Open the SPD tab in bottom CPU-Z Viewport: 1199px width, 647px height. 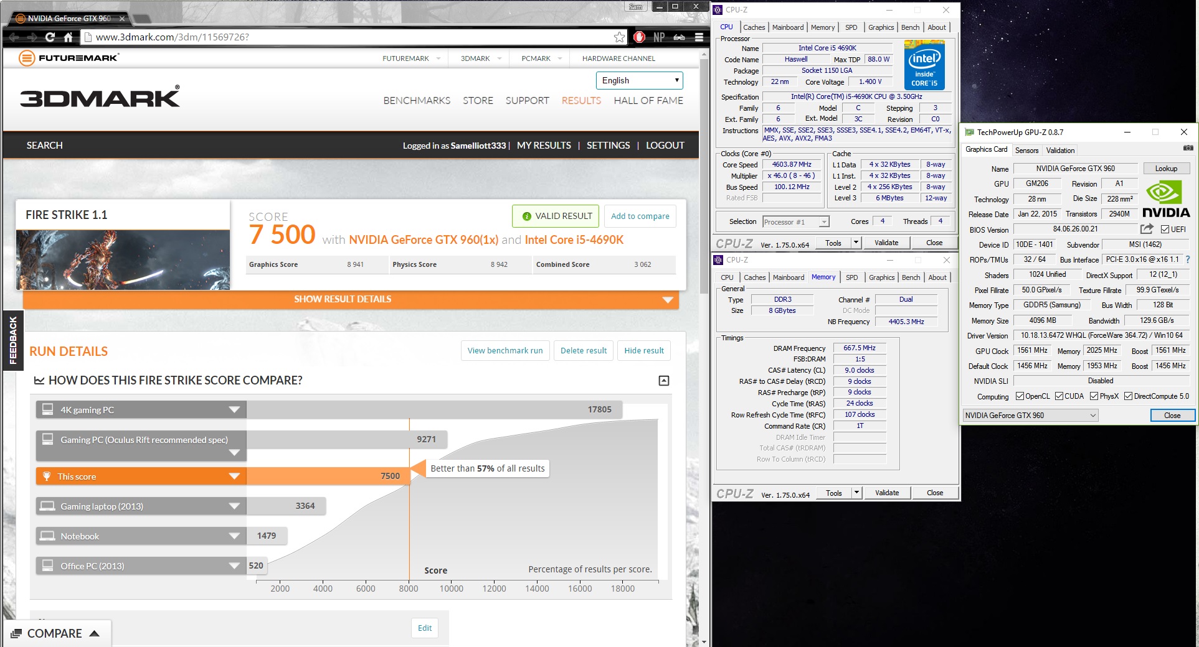pos(851,277)
